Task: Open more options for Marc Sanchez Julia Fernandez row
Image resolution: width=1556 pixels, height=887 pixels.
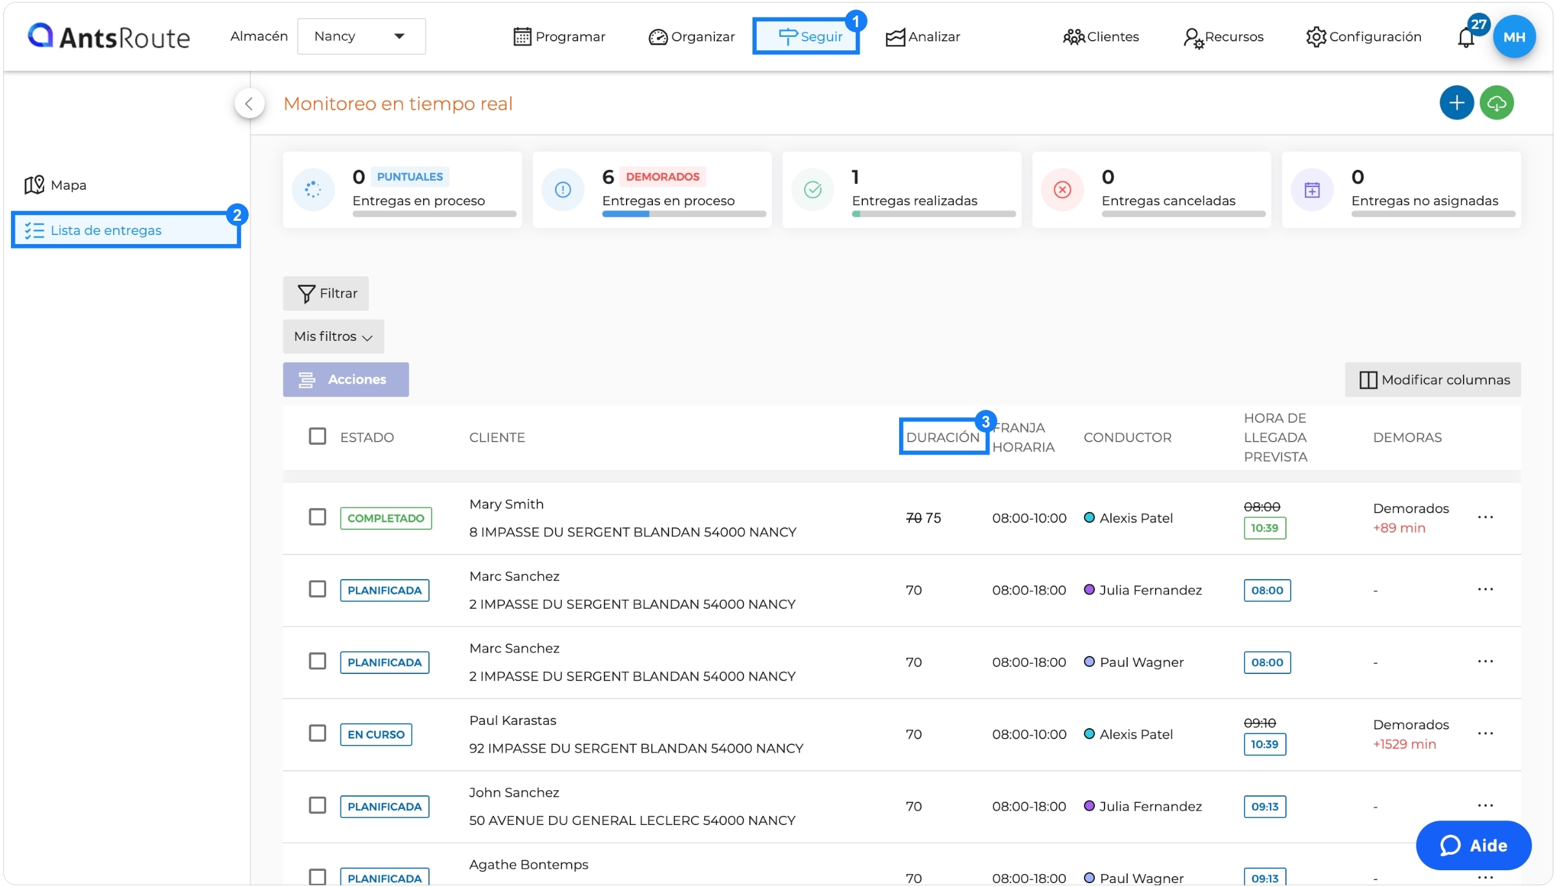Action: [1486, 589]
